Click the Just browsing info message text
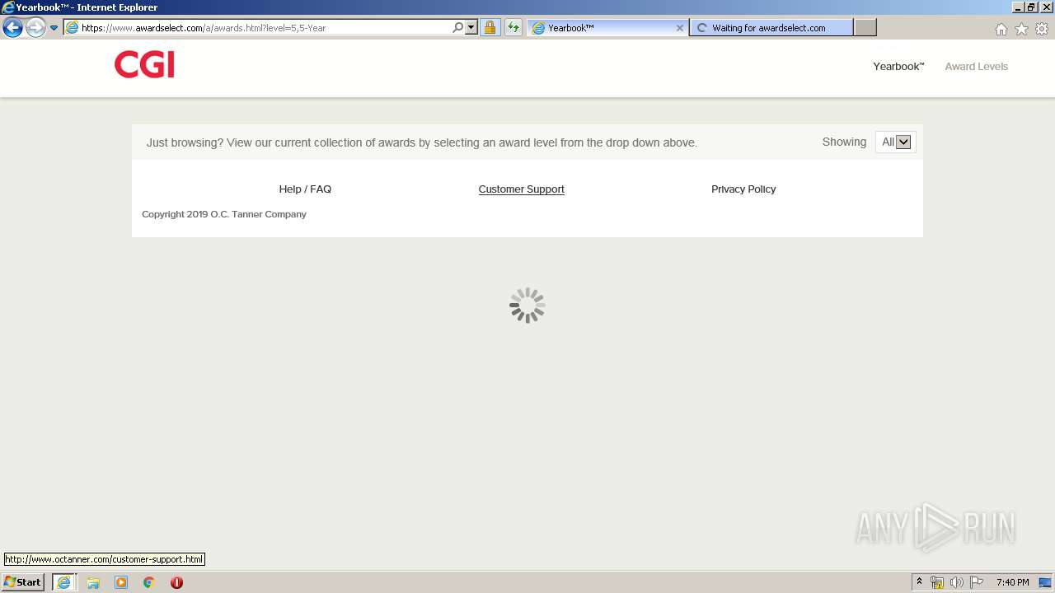Screen dimensions: 1055x593 pos(422,142)
